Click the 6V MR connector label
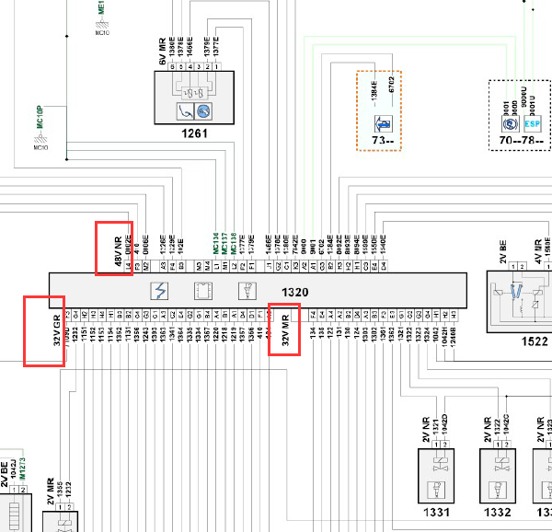The width and height of the screenshot is (552, 532). (162, 52)
